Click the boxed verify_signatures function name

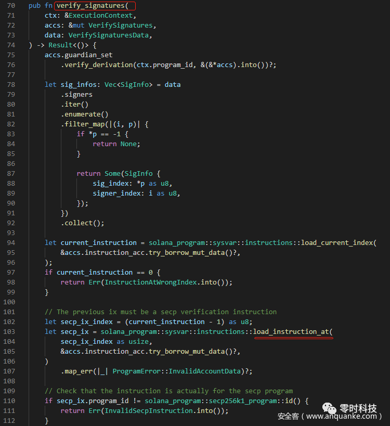(95, 6)
